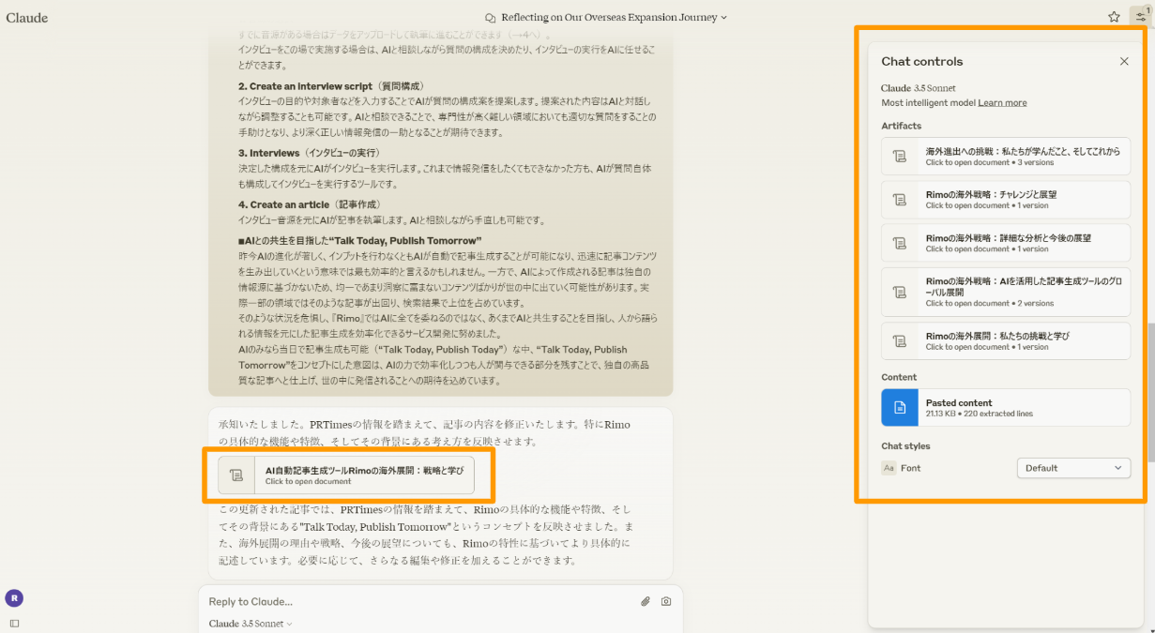Open the Claude 3.5 Sonnet model selector
This screenshot has height=633, width=1155.
coord(251,624)
